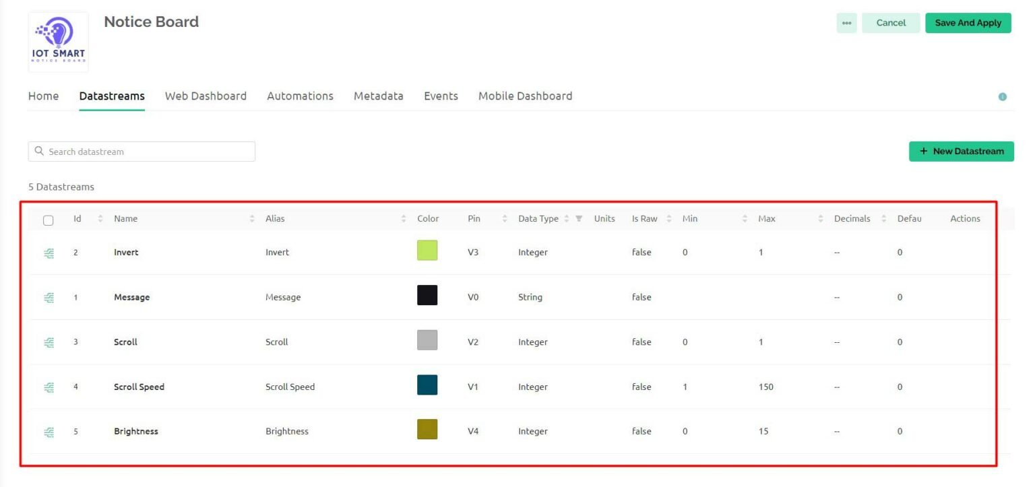Click the Data Type filter funnel icon

click(579, 219)
